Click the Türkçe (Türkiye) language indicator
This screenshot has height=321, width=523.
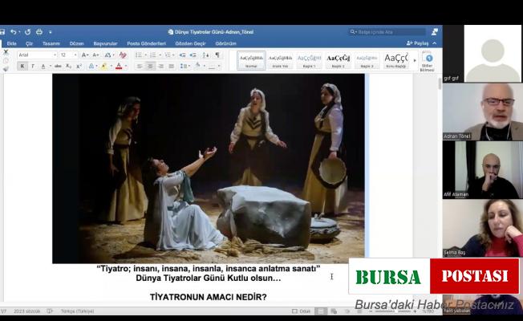77,311
